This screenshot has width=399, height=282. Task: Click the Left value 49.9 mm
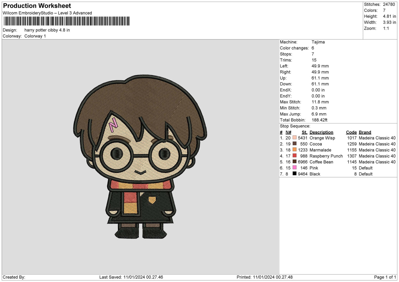pyautogui.click(x=320, y=66)
